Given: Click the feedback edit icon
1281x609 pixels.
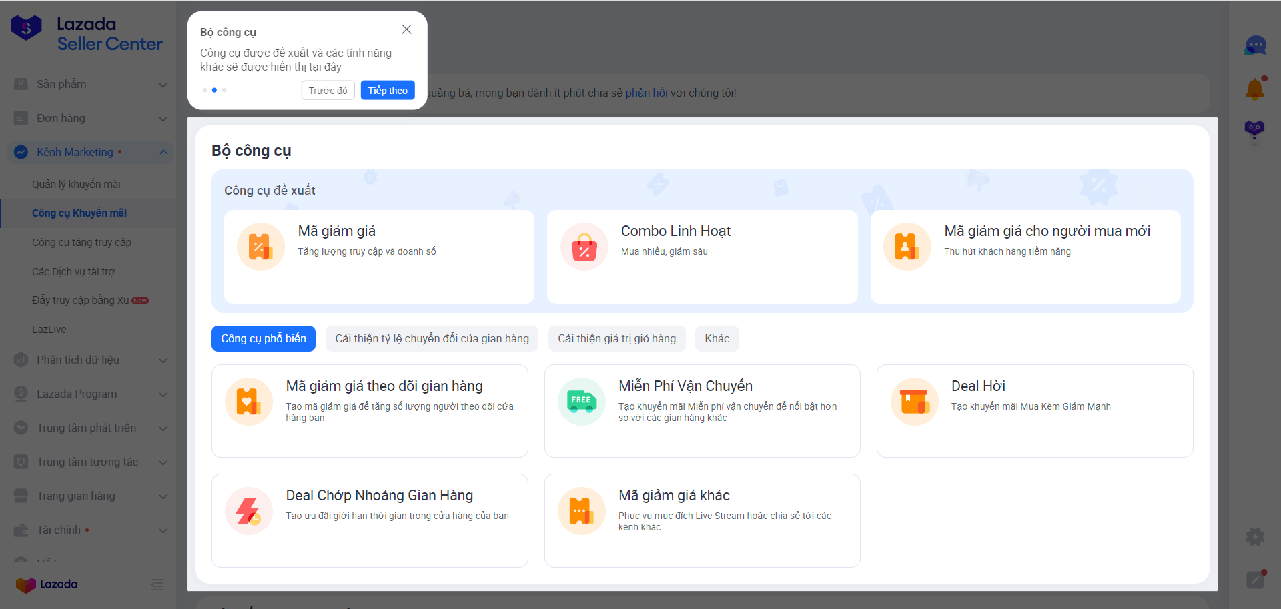Looking at the screenshot, I should [x=1255, y=580].
